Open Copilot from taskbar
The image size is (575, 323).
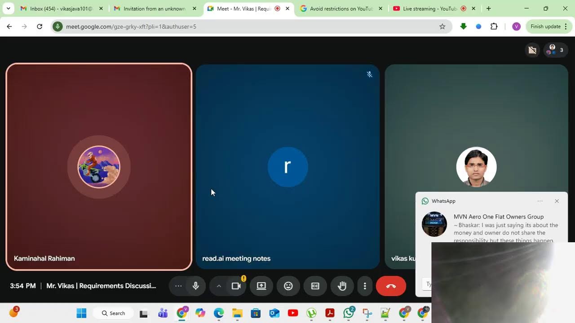(200, 313)
